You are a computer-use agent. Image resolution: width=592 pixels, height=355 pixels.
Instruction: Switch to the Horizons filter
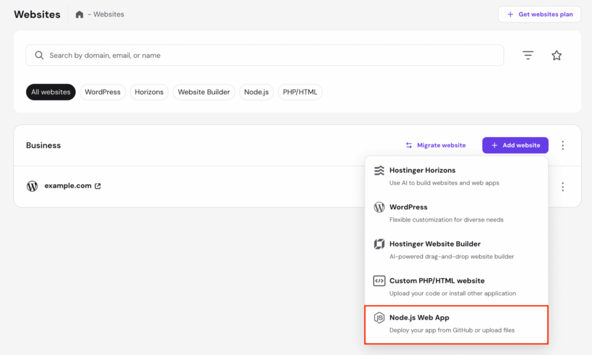coord(149,91)
